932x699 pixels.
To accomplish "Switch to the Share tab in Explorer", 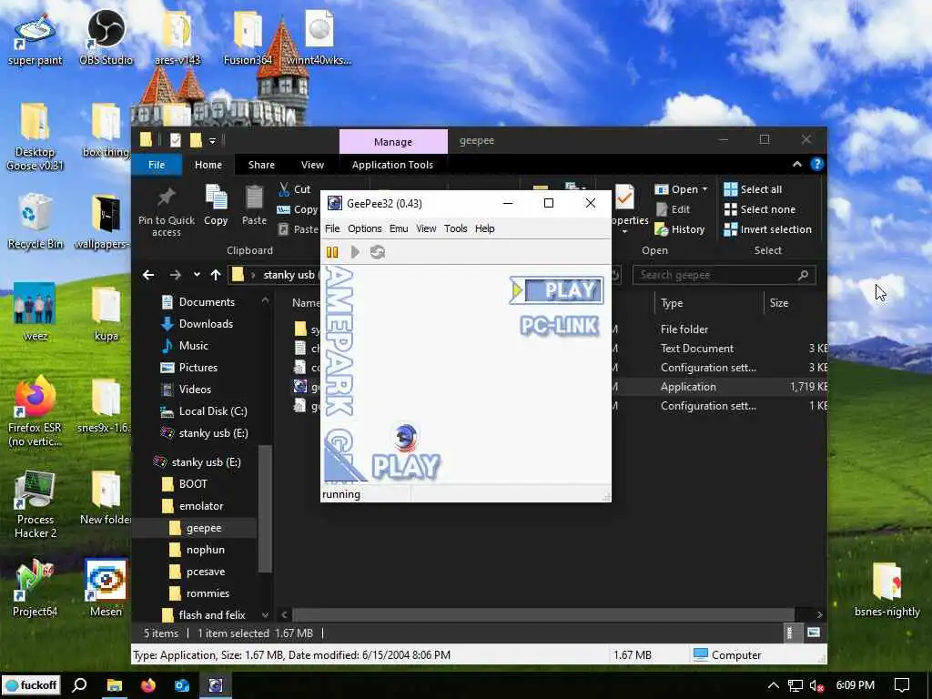I will [x=261, y=166].
